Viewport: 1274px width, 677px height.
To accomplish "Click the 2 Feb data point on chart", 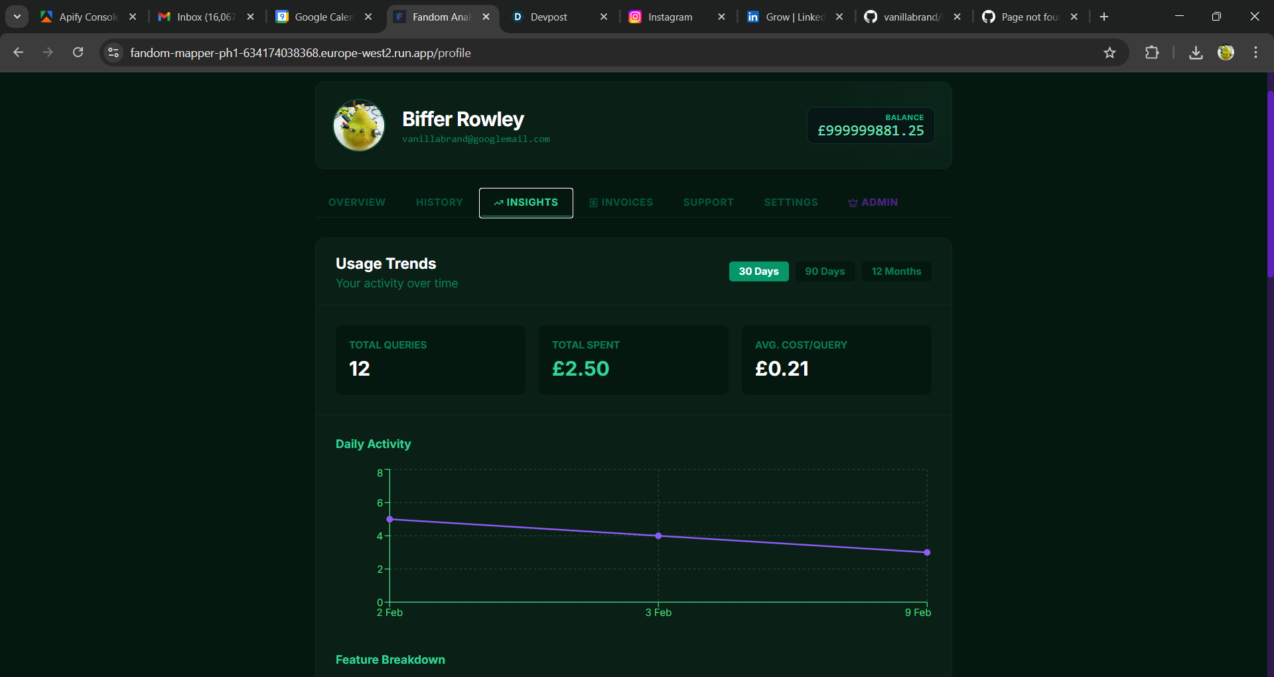I will pos(389,519).
